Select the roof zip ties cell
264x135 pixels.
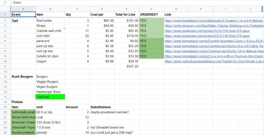coord(50,51)
